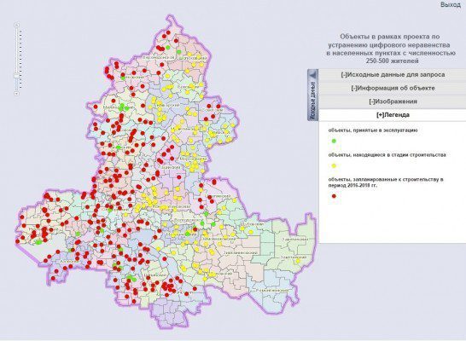This screenshot has width=466, height=341.
Task: Collapse the 'Легенда' section header
Action: pos(393,115)
